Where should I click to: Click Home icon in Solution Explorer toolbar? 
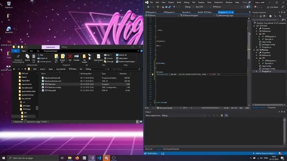coord(261,16)
